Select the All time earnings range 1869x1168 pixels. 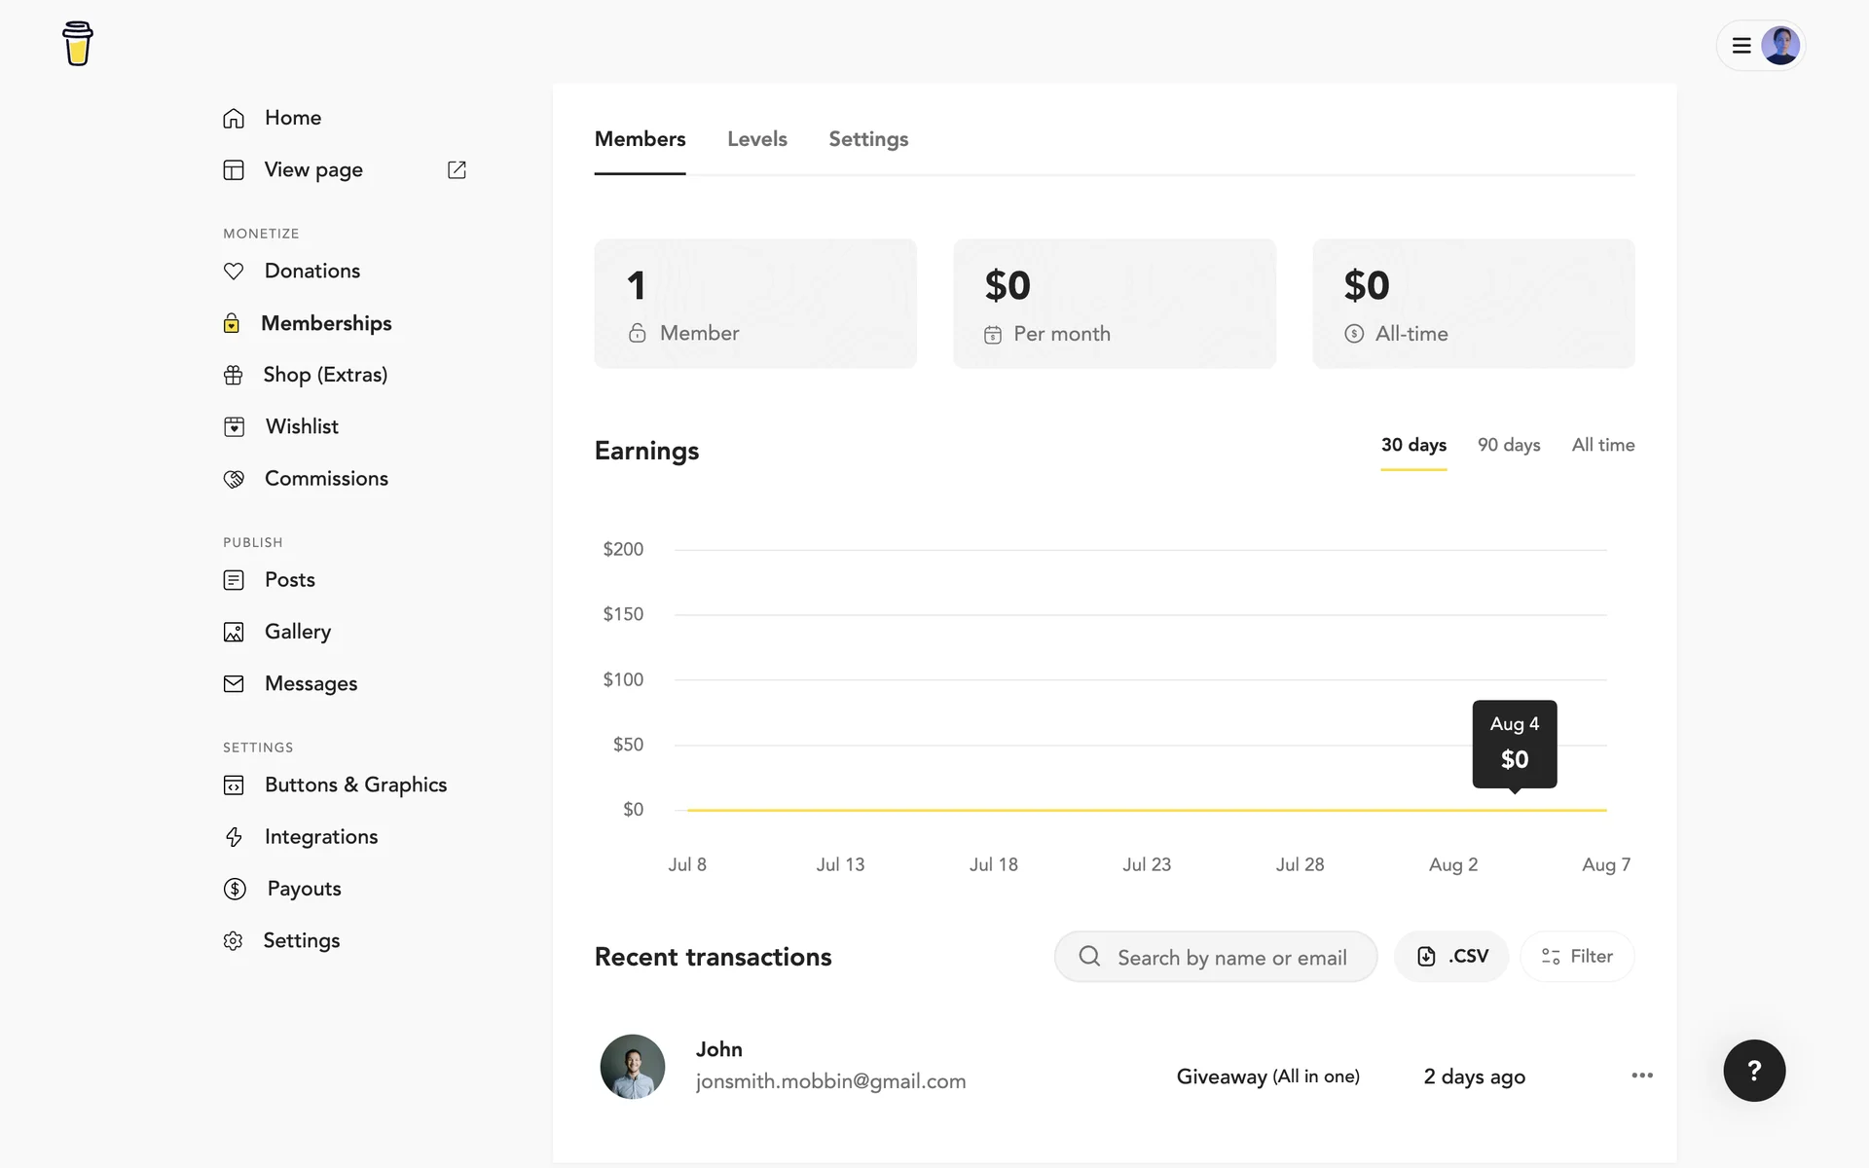[x=1602, y=445]
